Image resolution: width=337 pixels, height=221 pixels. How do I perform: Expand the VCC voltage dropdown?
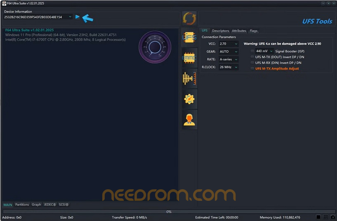229,44
